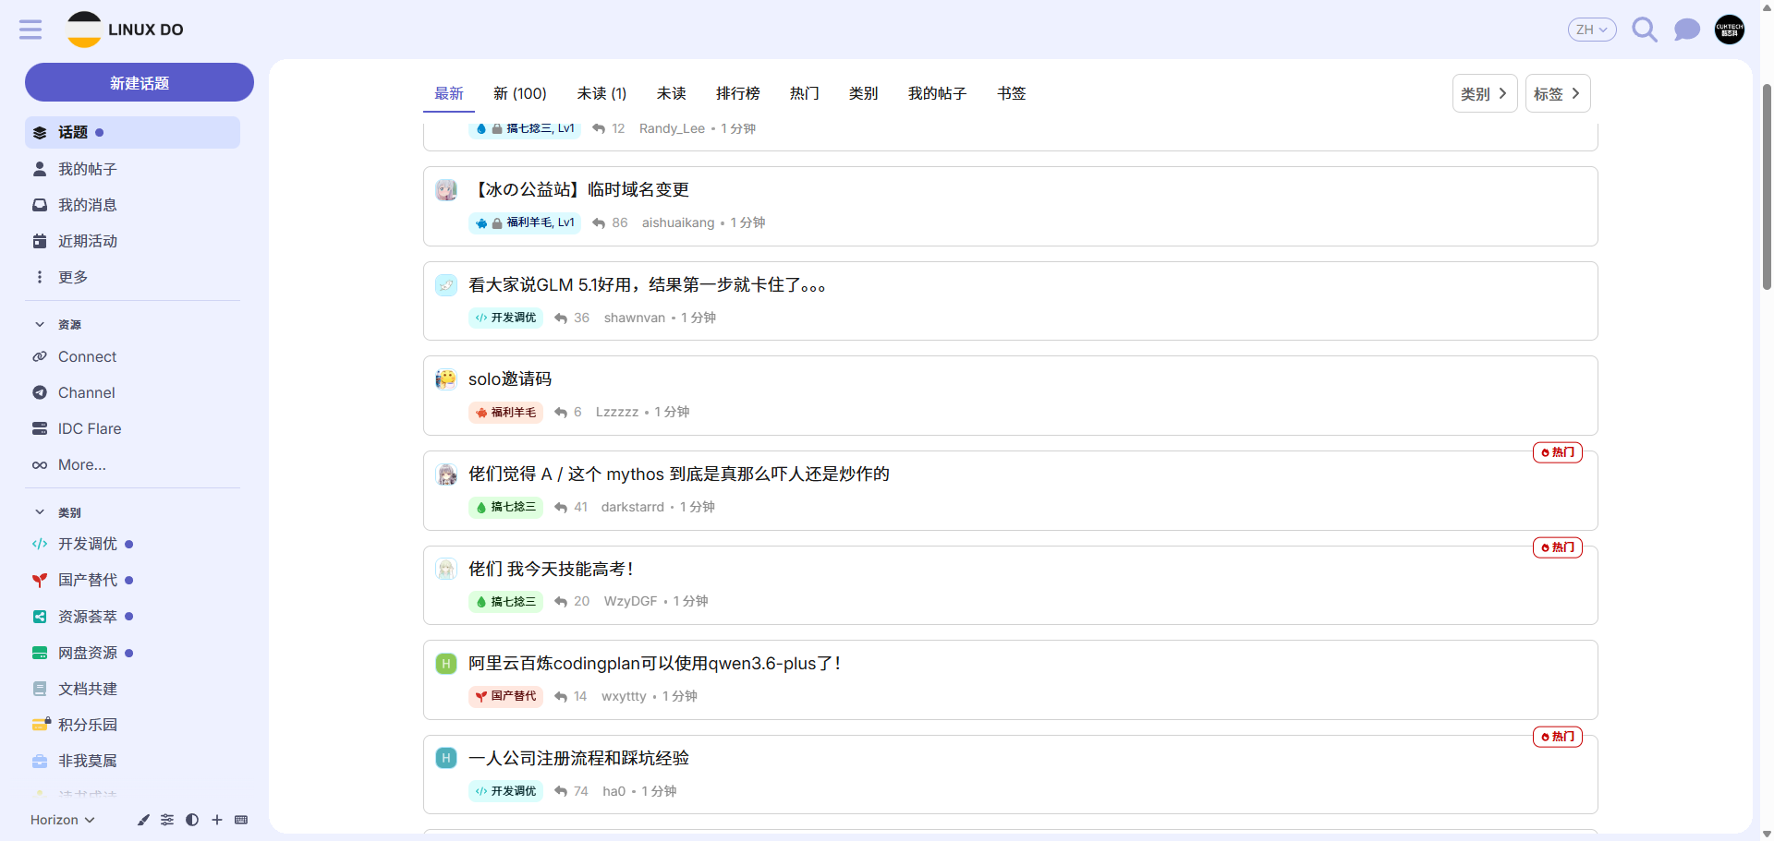Open the chat bubble icon in header

pyautogui.click(x=1687, y=30)
